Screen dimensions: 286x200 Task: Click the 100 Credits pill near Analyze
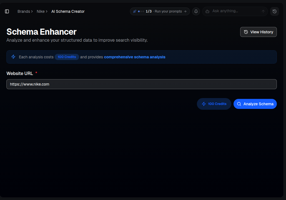tap(214, 104)
